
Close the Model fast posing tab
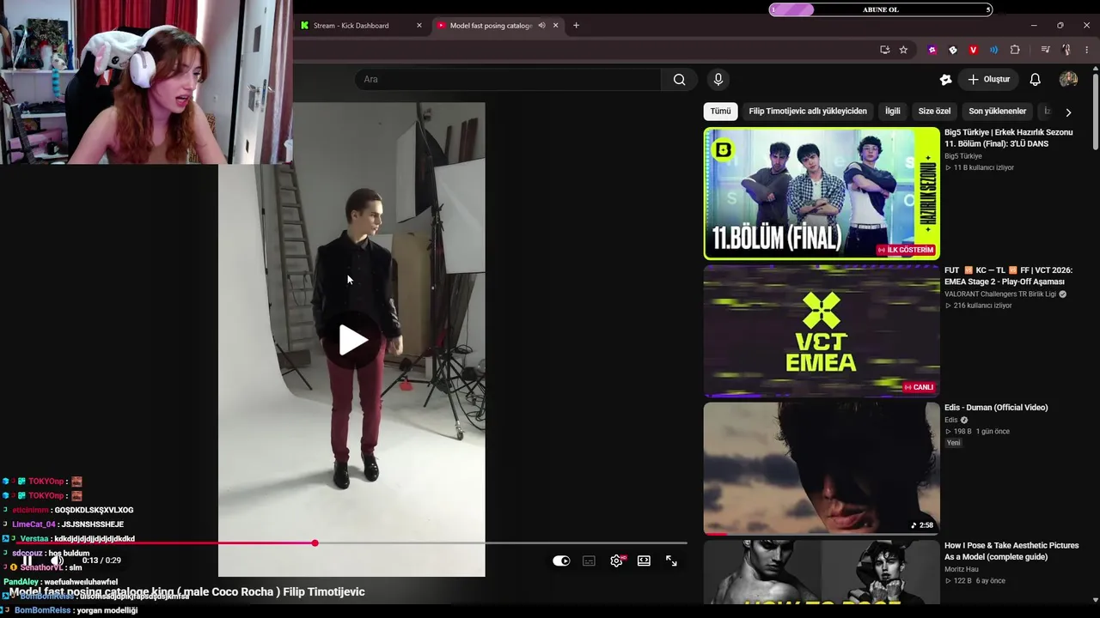point(555,26)
